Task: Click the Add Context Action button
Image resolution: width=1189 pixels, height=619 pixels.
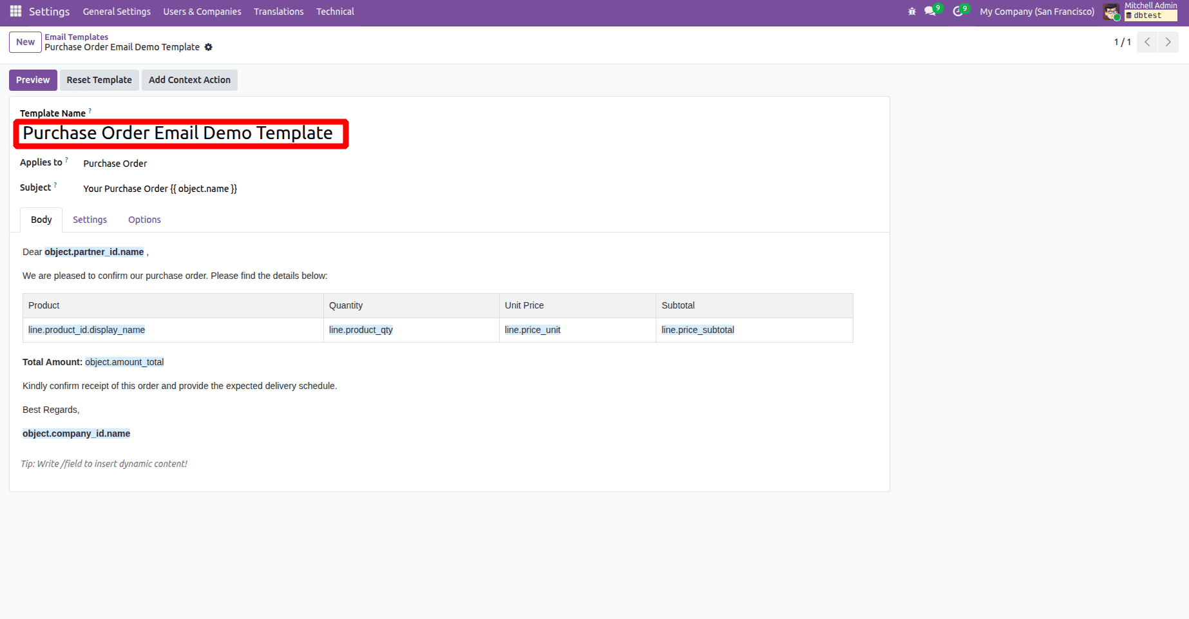Action: coord(189,80)
